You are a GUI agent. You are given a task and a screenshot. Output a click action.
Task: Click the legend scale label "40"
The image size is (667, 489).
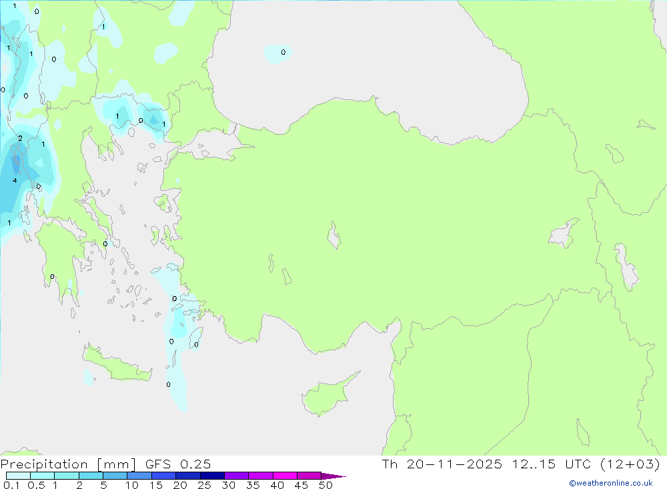[277, 485]
